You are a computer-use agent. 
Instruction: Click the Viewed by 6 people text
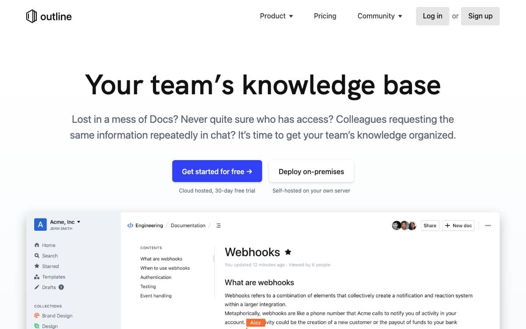click(x=309, y=265)
